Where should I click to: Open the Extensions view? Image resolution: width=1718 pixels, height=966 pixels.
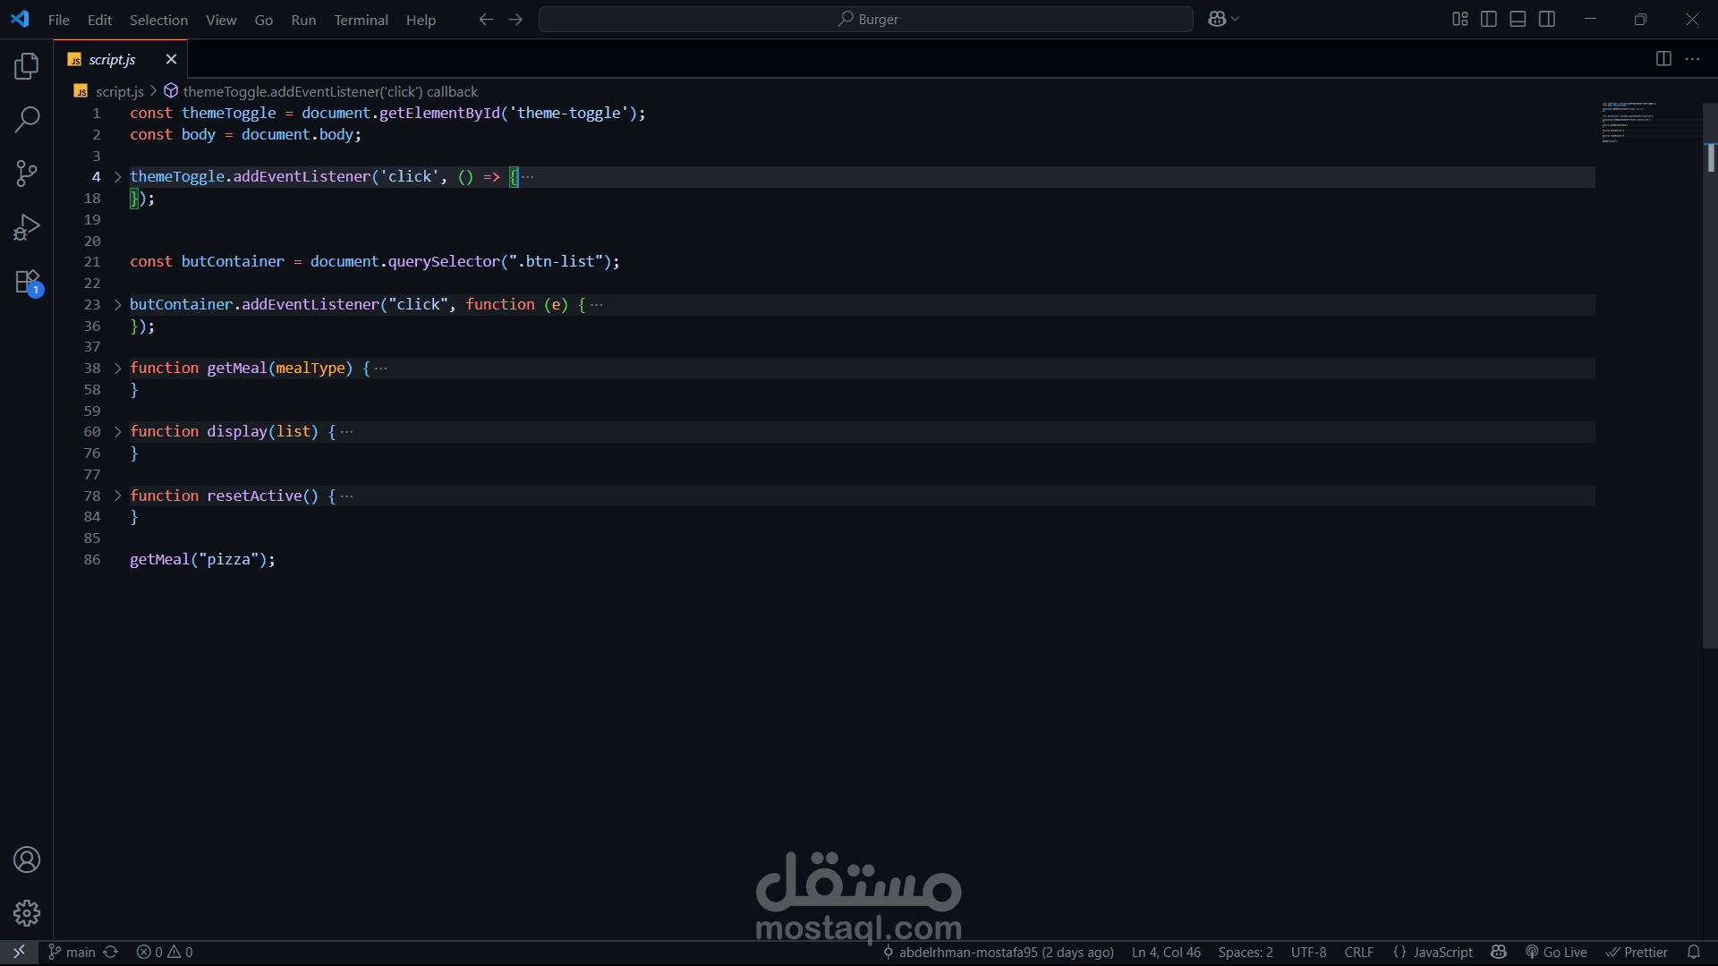point(27,282)
